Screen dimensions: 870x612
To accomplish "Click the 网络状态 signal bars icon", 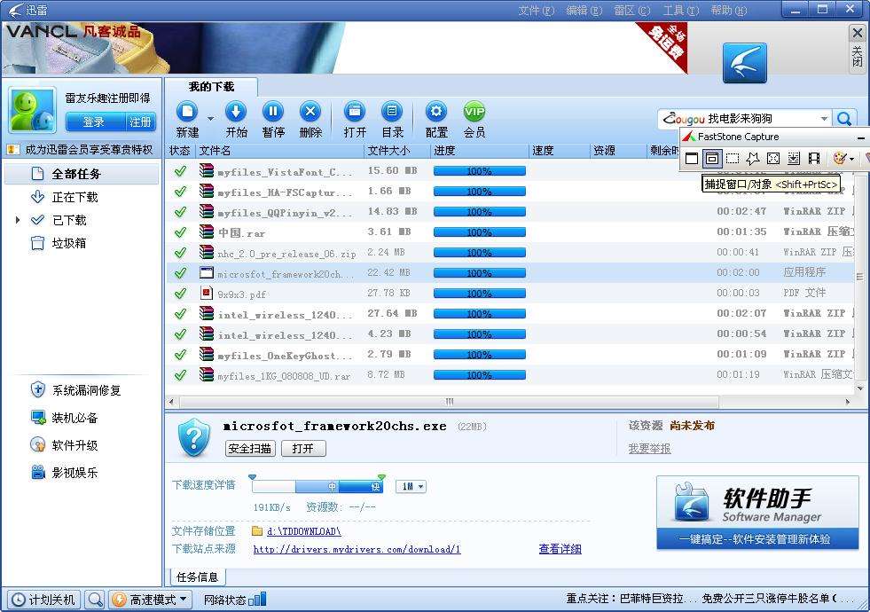I will point(257,600).
